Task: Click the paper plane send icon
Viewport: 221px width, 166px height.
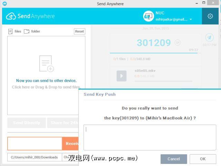Action: [x=210, y=38]
